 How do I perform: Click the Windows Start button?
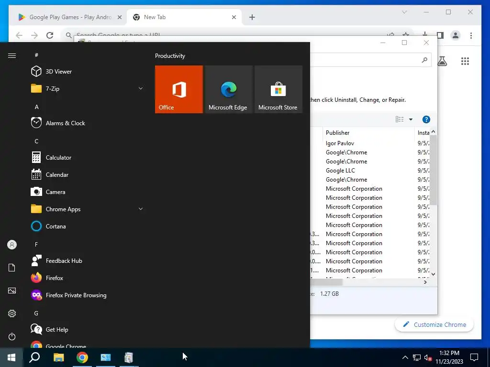point(11,357)
